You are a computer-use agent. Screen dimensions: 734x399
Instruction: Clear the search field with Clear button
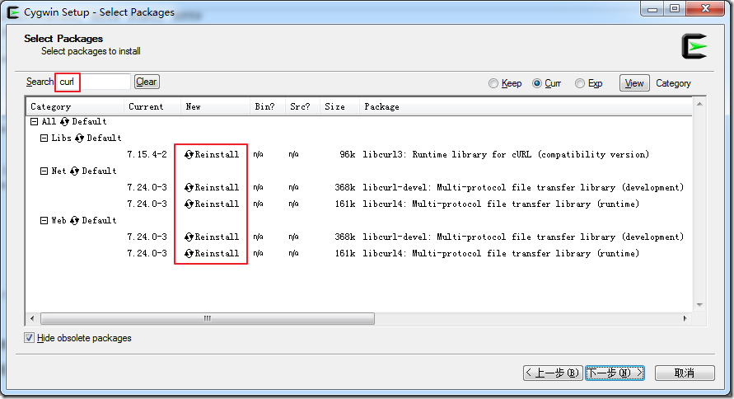coord(147,82)
